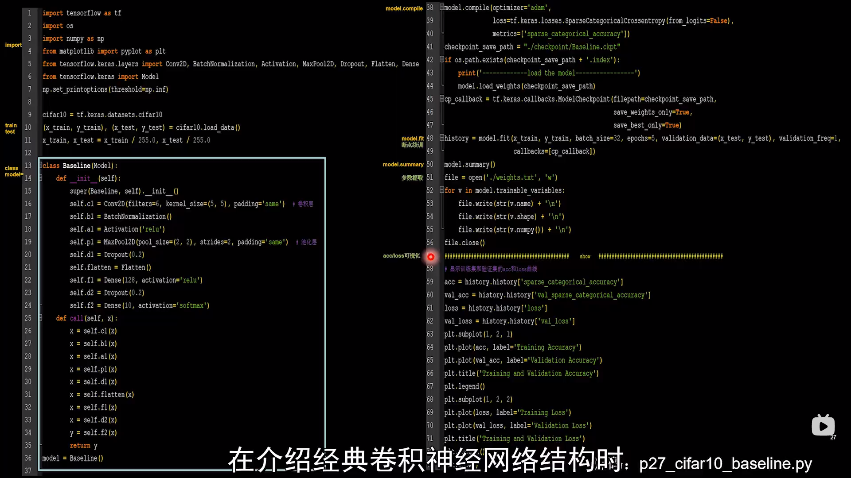Screen dimensions: 851x478
Task: Click line number 50 in the gutter
Action: (430, 164)
